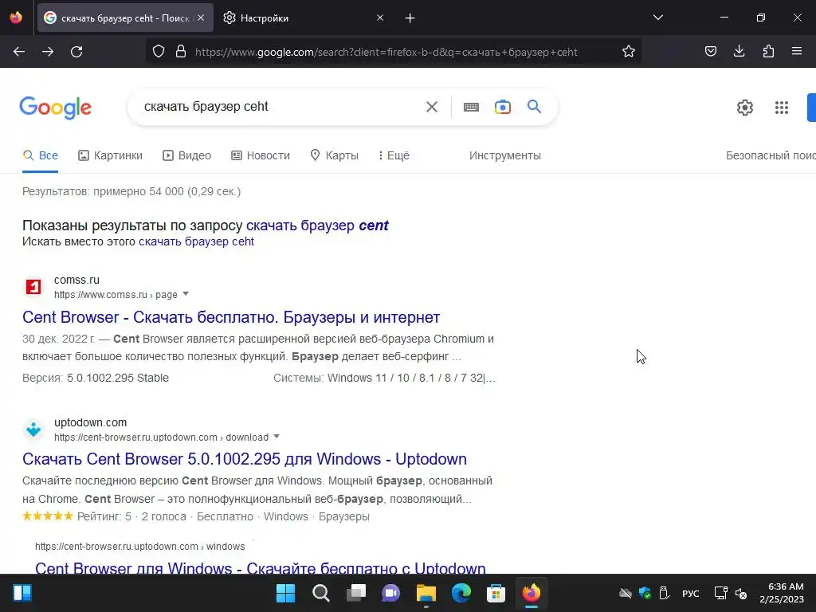
Task: Click the Google logo
Action: coord(56,108)
